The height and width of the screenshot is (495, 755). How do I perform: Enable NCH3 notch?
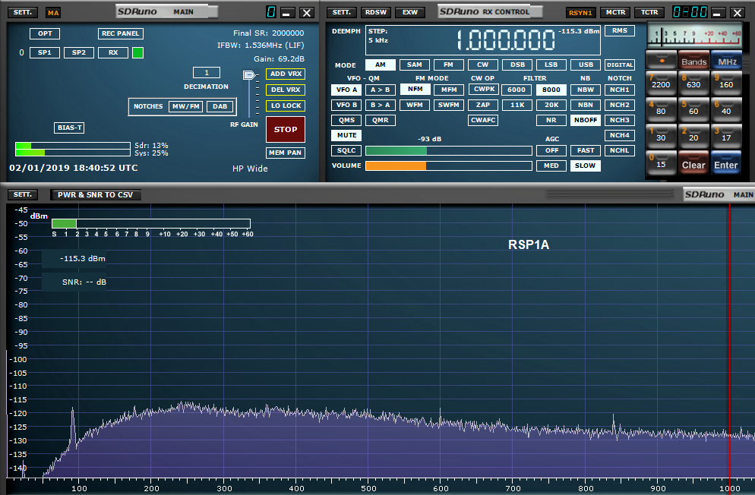point(620,120)
